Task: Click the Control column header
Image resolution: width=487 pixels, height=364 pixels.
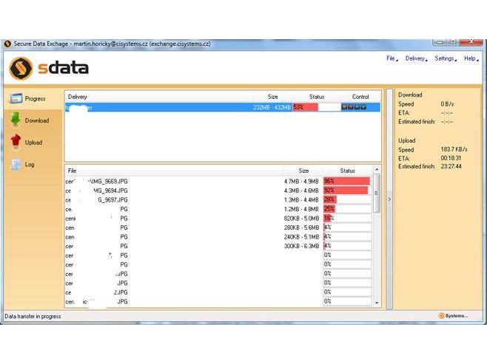Action: pos(360,97)
